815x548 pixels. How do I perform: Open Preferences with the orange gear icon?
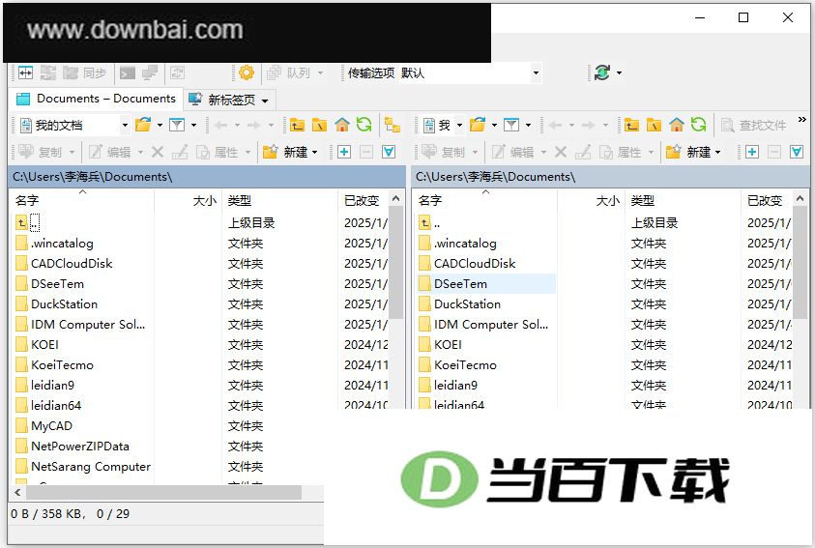click(247, 72)
